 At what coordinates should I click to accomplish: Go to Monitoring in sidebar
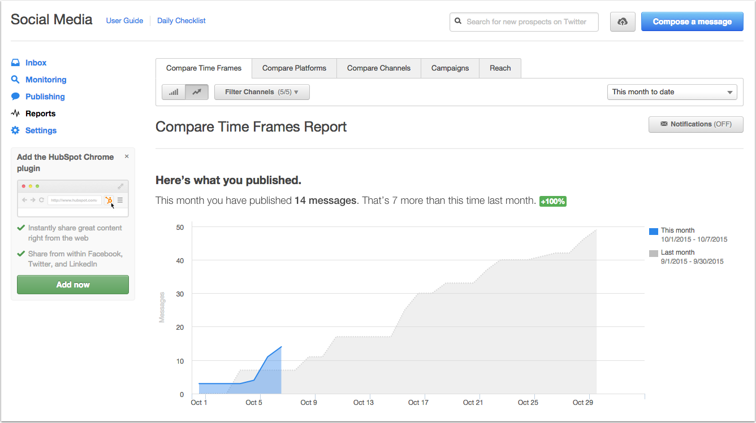point(46,80)
